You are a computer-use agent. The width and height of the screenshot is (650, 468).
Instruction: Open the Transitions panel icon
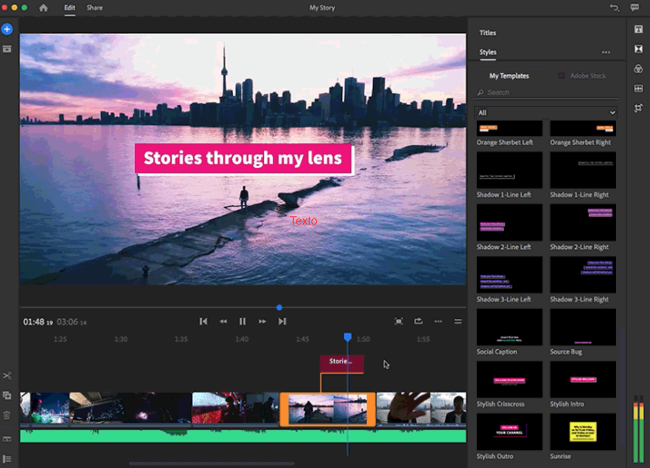(638, 49)
